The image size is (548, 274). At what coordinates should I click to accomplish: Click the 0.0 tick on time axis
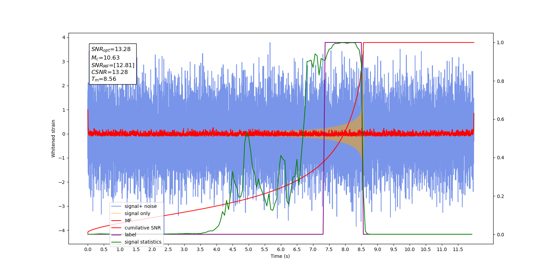pyautogui.click(x=88, y=249)
